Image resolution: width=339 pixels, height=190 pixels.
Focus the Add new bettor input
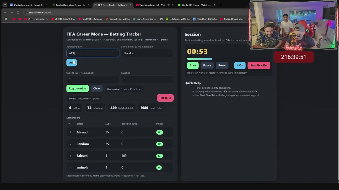click(x=92, y=53)
